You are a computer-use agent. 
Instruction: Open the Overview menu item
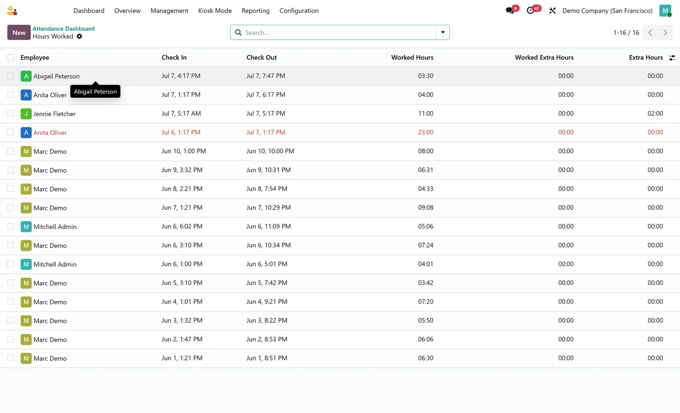[x=127, y=11]
